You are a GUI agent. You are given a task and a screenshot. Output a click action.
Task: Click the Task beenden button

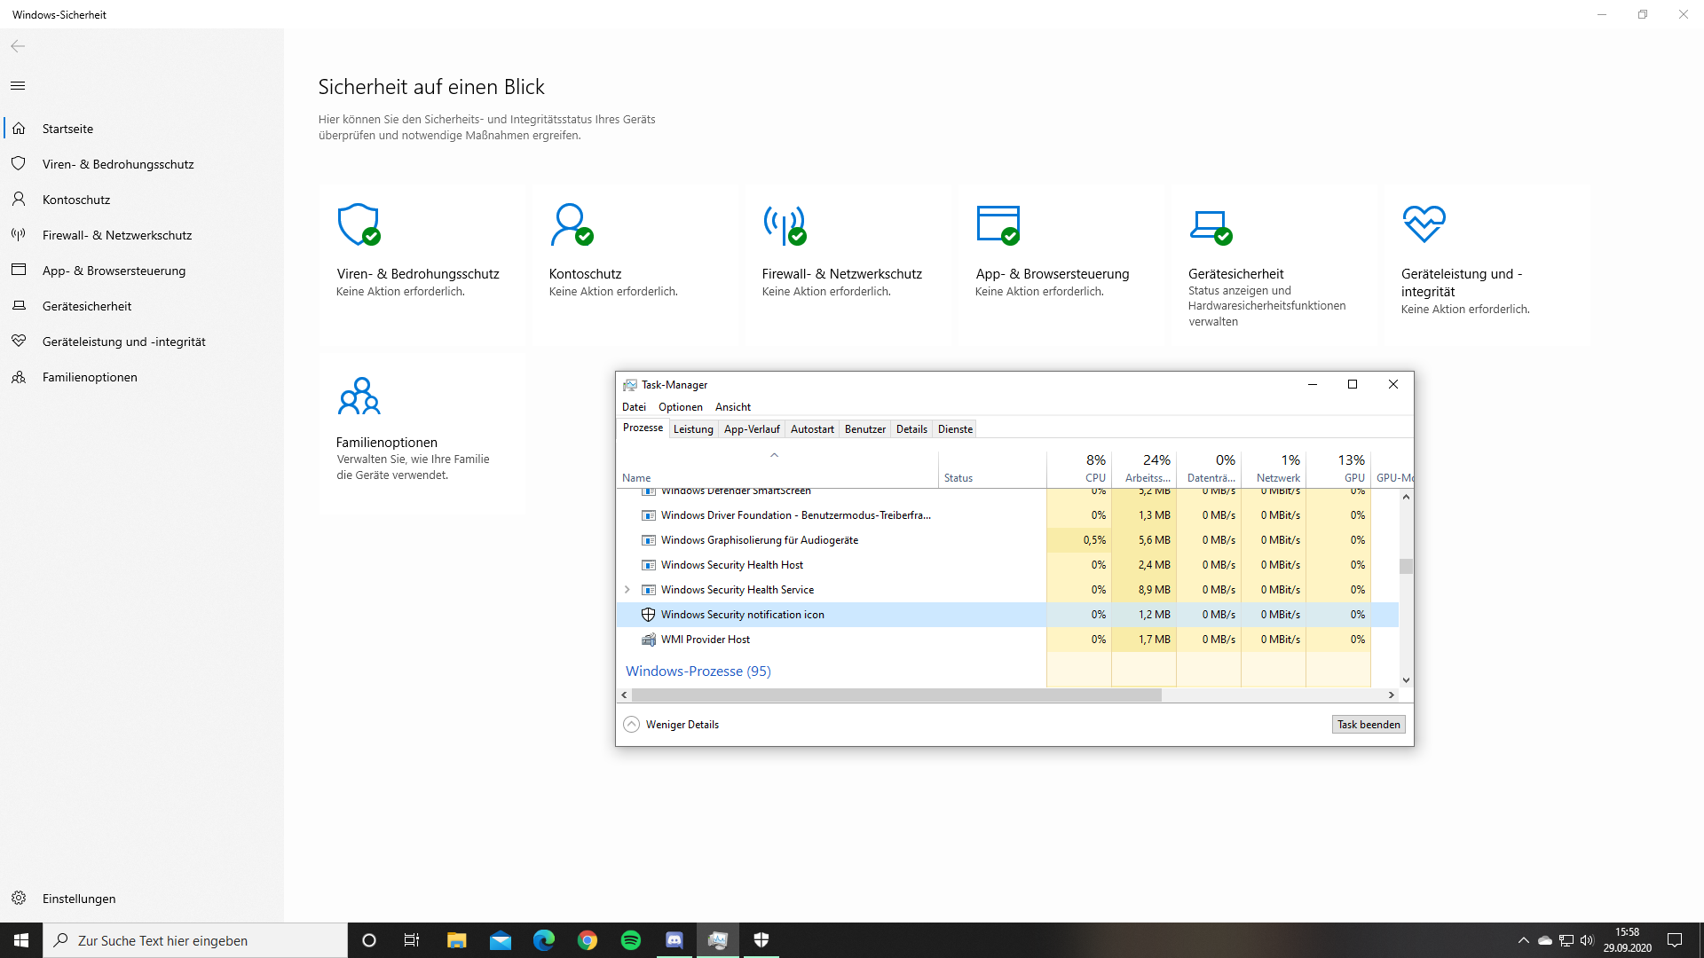tap(1369, 725)
